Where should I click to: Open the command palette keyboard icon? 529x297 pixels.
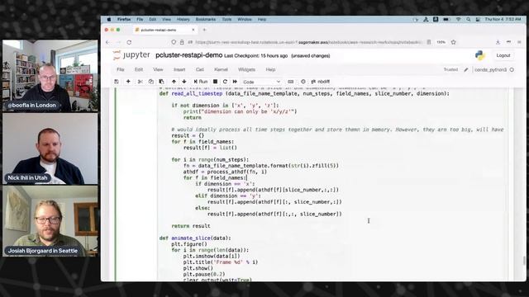pyautogui.click(x=290, y=82)
